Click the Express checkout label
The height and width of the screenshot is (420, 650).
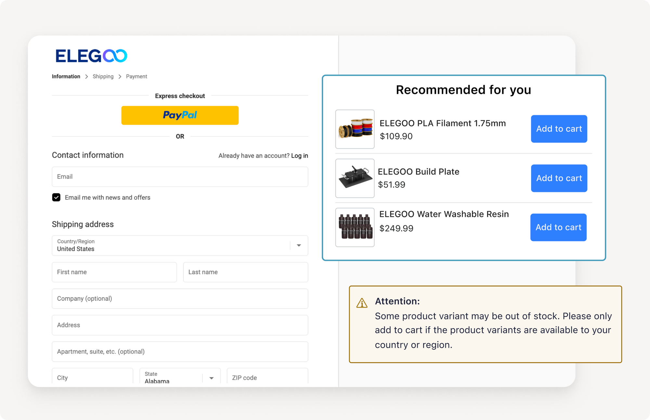point(180,96)
